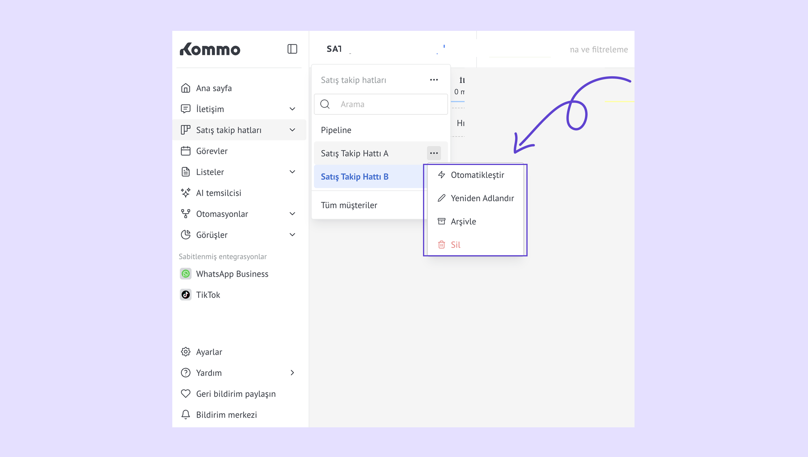
Task: Open WhatsApp Business integration icon
Action: [186, 274]
